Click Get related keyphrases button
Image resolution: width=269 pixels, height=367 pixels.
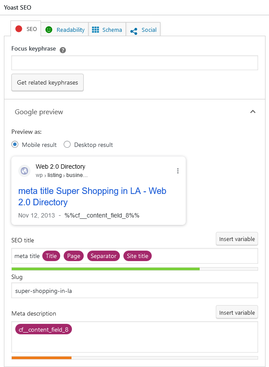(48, 83)
